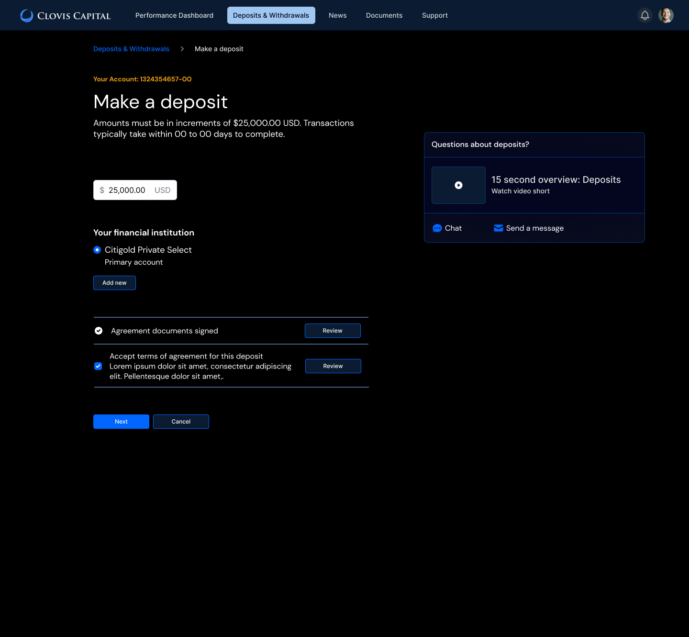Go to Documents section

(384, 15)
